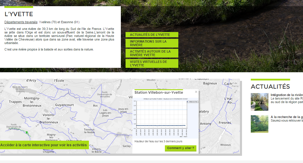The width and height of the screenshot is (303, 163).
Task: Click the green activity marker on map
Action: click(x=27, y=133)
